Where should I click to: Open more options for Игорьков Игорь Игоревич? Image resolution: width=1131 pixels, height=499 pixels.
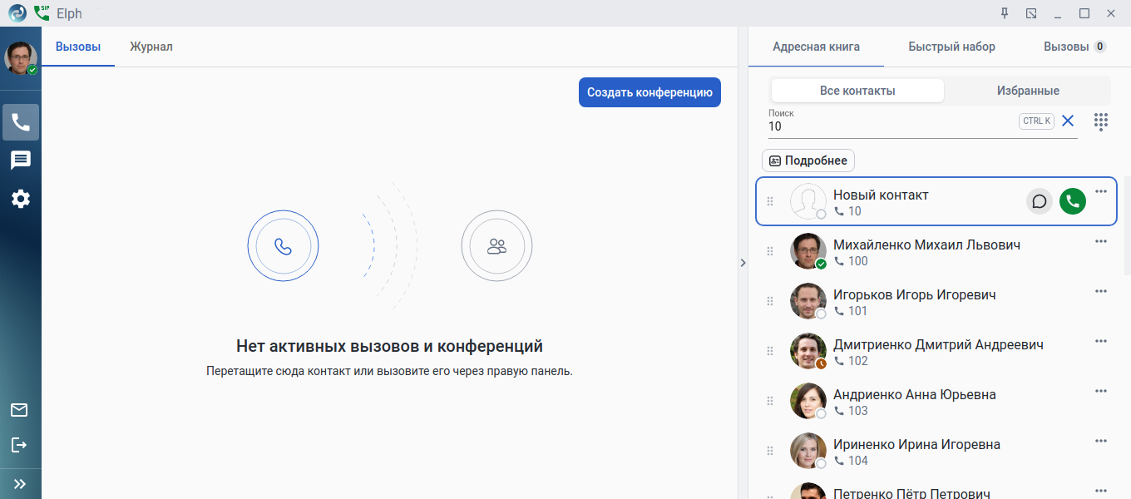[1101, 291]
